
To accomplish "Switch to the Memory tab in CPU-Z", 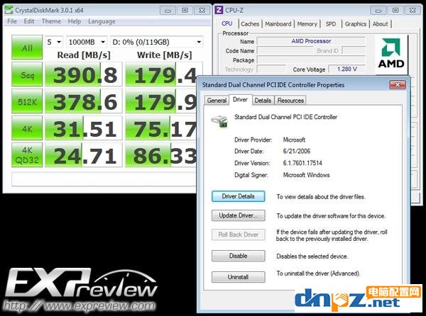I will [307, 24].
